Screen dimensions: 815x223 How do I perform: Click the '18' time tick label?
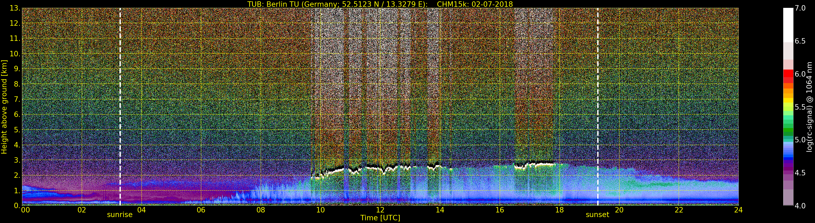[559, 210]
